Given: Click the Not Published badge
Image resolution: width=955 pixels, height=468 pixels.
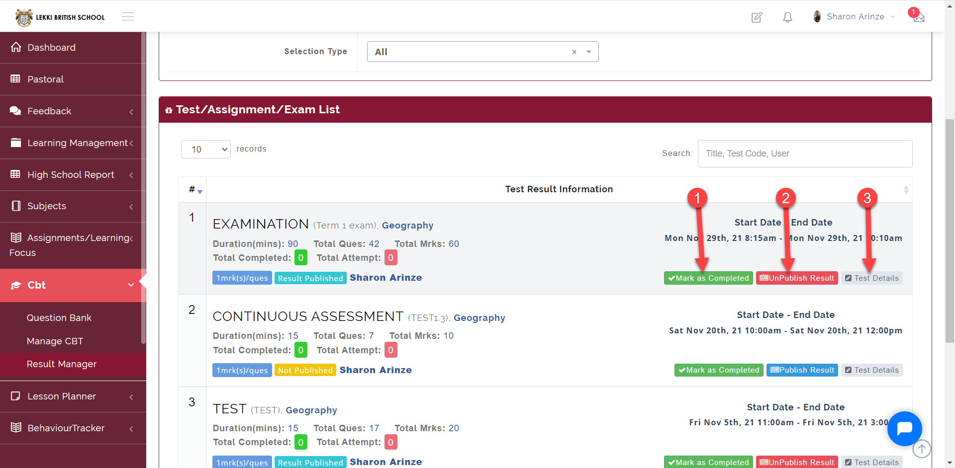Looking at the screenshot, I should pyautogui.click(x=305, y=370).
